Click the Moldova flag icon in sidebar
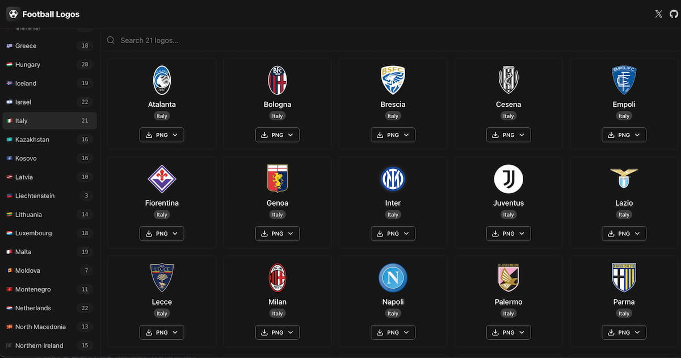 tap(9, 270)
